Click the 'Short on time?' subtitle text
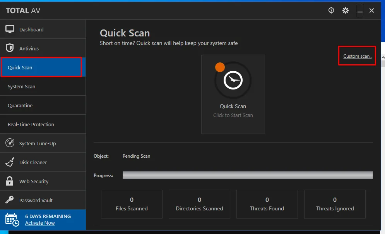385x234 pixels. (x=169, y=43)
